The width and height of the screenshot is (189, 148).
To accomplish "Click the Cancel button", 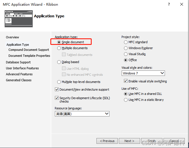I will click(174, 141).
